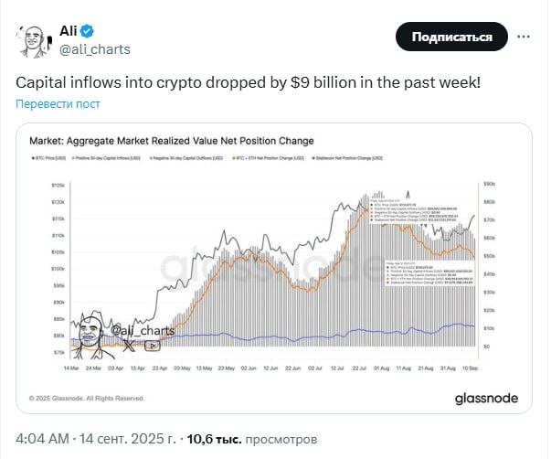Click the large glassnode watermark in chart center

tap(274, 267)
